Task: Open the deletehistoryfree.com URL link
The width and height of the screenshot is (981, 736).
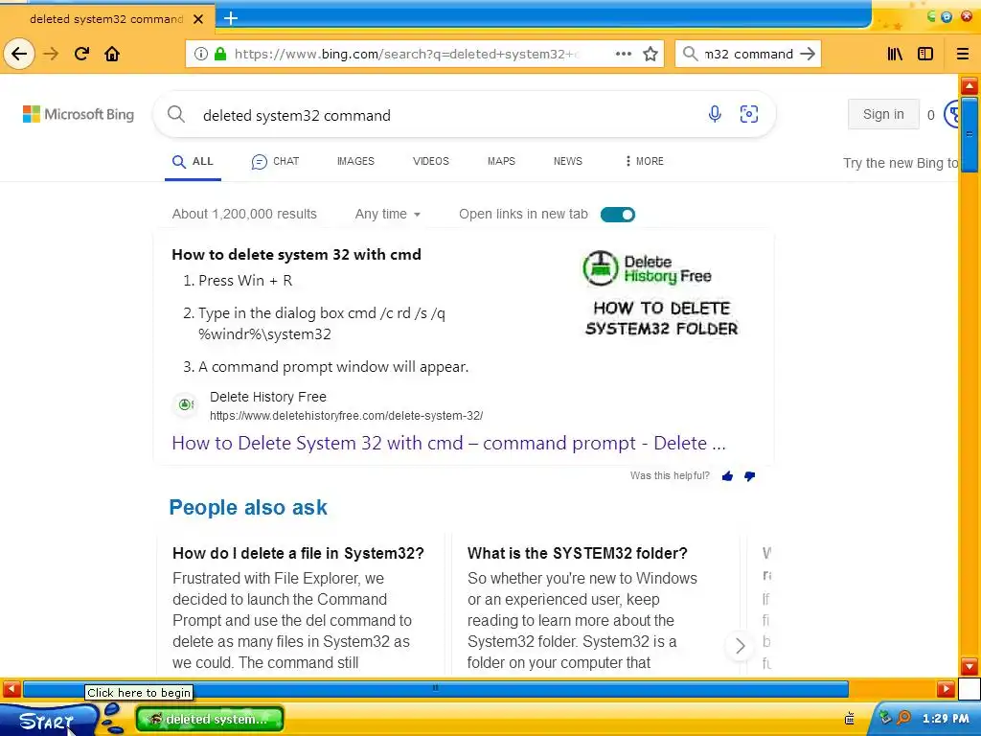Action: [x=346, y=416]
